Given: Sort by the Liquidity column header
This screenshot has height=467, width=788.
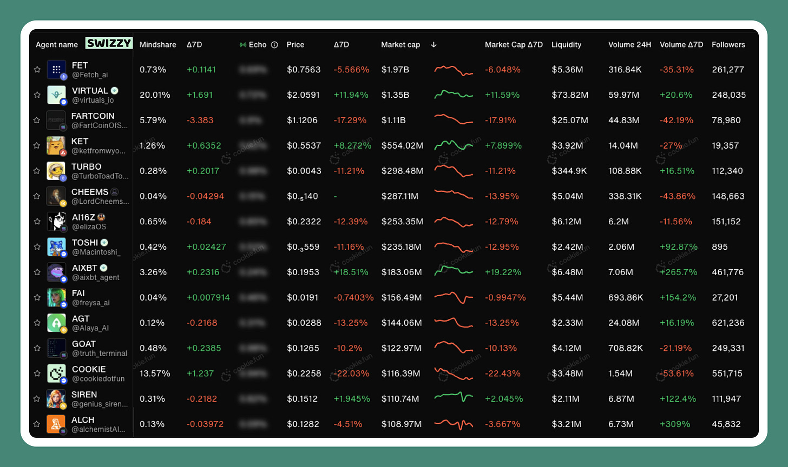Looking at the screenshot, I should click(567, 45).
